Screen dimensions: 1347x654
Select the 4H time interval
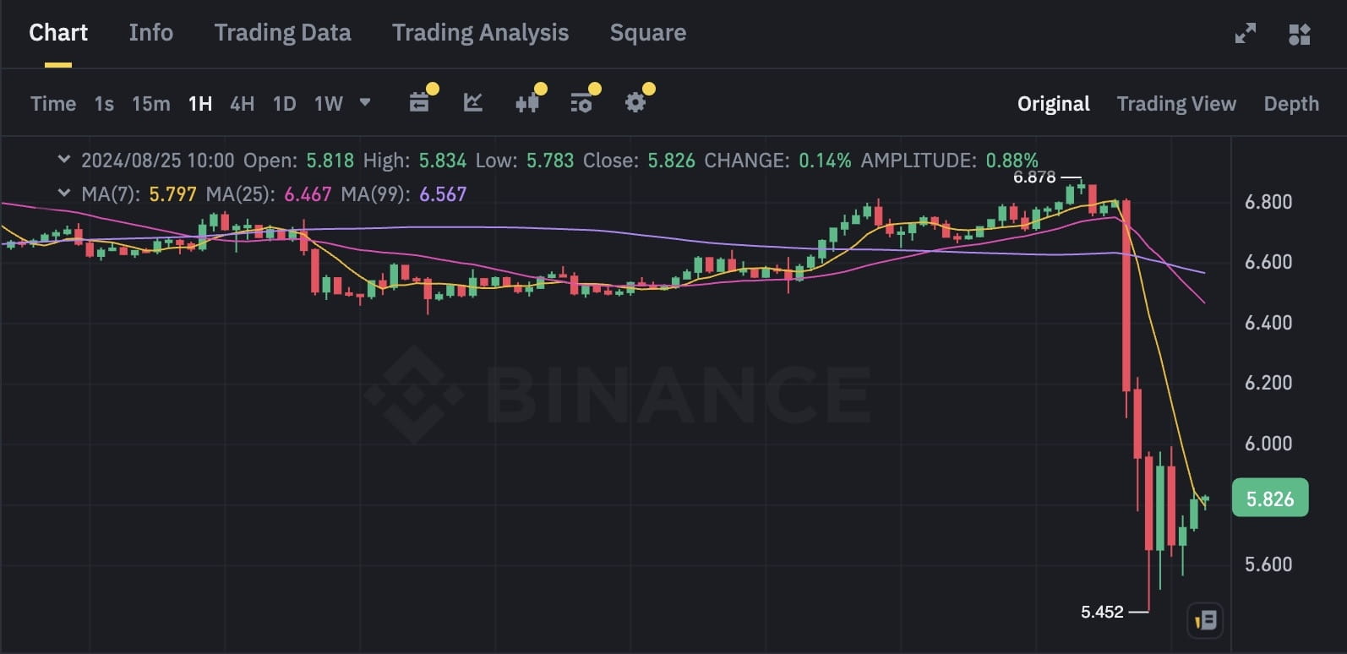coord(242,104)
